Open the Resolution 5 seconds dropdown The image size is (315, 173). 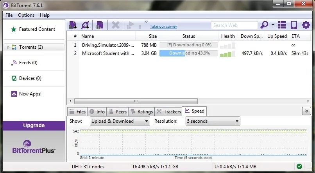tap(213, 121)
